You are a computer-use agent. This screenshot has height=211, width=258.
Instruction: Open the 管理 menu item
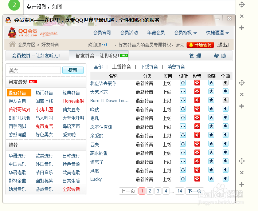coord(195,56)
